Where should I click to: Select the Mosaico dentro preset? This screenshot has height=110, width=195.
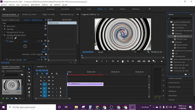coord(182,45)
